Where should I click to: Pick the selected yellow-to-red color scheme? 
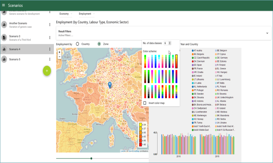coord(176,62)
